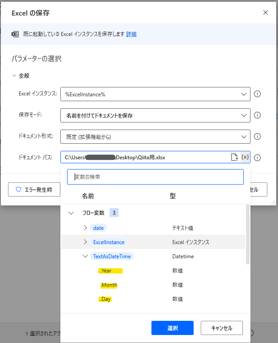Image resolution: width=278 pixels, height=343 pixels.
Task: Show info for ドキュメント形式
Action: [x=257, y=137]
